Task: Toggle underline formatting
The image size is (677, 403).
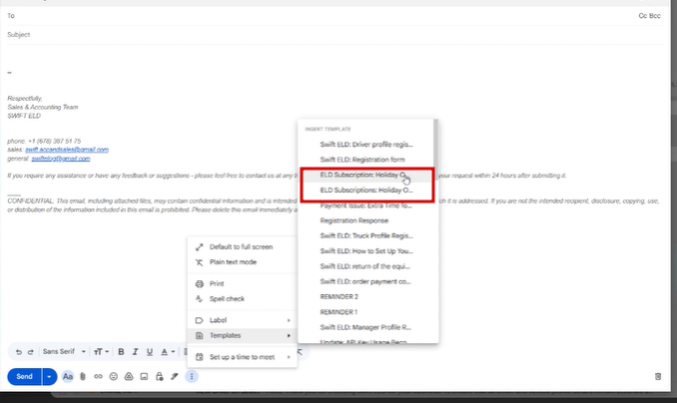Action: (x=150, y=352)
